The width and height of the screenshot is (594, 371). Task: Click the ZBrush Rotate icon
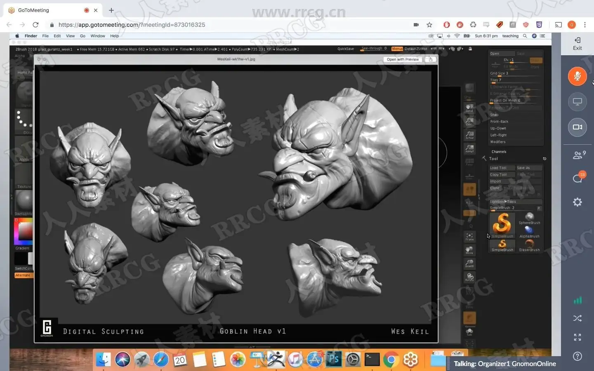coord(469,277)
